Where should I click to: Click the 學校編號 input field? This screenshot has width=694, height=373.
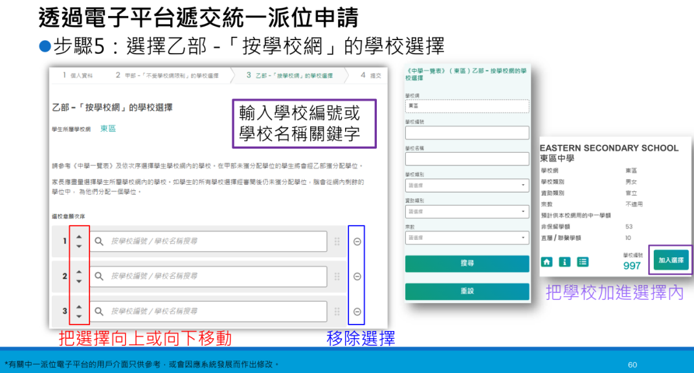(467, 133)
